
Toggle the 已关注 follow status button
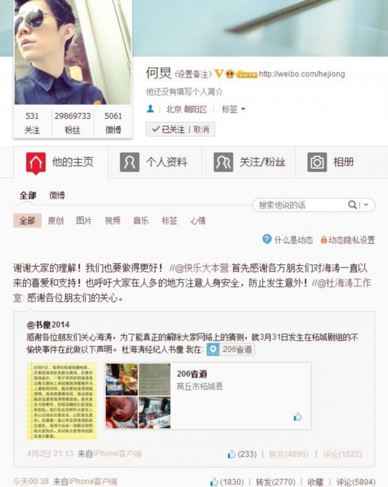tap(169, 129)
